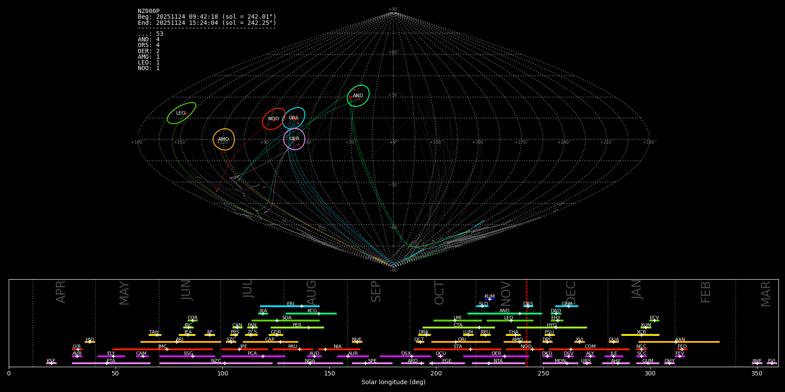The image size is (785, 392).
Task: Select the AND radiant ellipse in the sky map
Action: point(358,96)
